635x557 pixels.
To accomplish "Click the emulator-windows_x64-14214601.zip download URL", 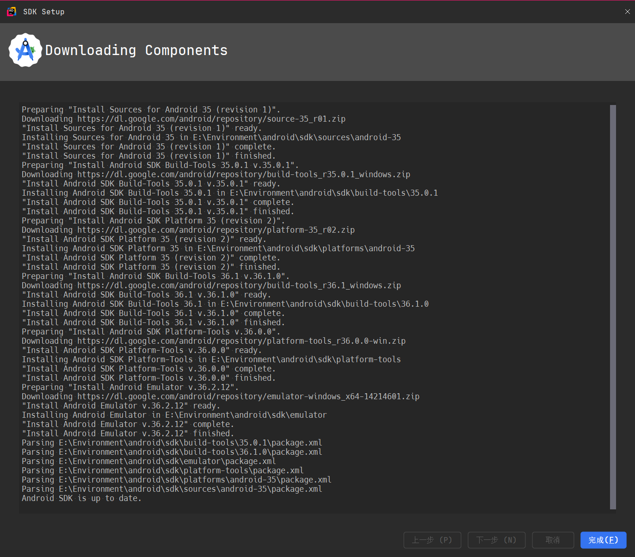I will (x=248, y=396).
